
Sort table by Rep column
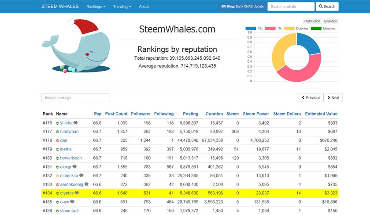(97, 114)
